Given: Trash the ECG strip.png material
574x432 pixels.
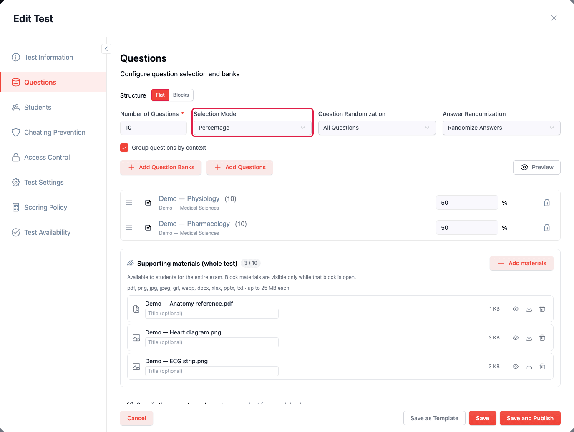Looking at the screenshot, I should coord(542,367).
